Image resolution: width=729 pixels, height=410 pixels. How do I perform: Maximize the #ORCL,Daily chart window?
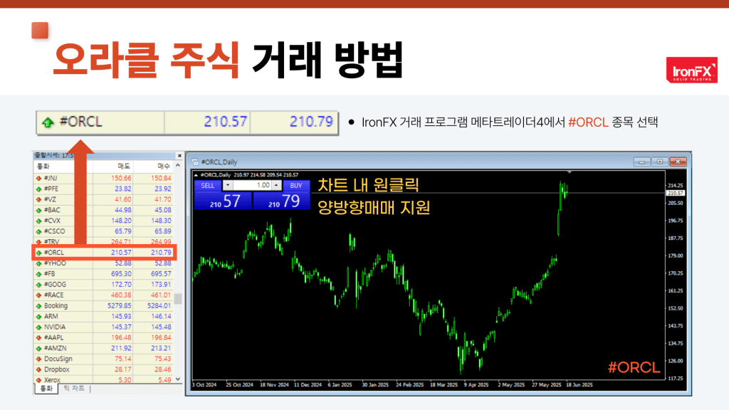[659, 162]
